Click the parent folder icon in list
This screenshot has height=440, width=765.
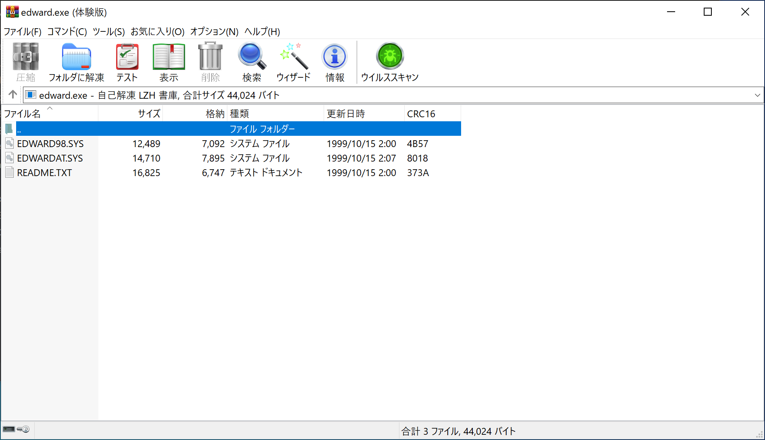(9, 129)
